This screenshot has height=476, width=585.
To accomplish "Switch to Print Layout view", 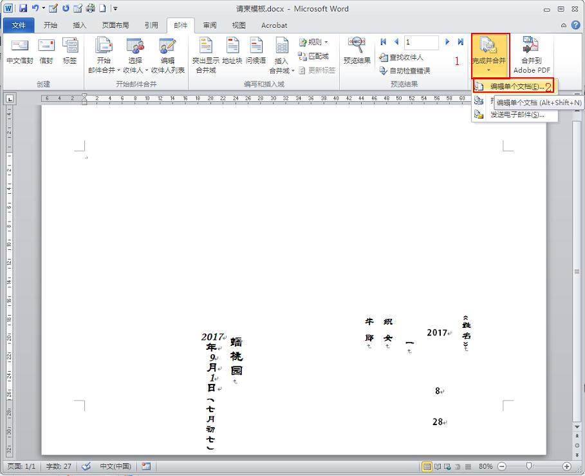I will [x=427, y=466].
